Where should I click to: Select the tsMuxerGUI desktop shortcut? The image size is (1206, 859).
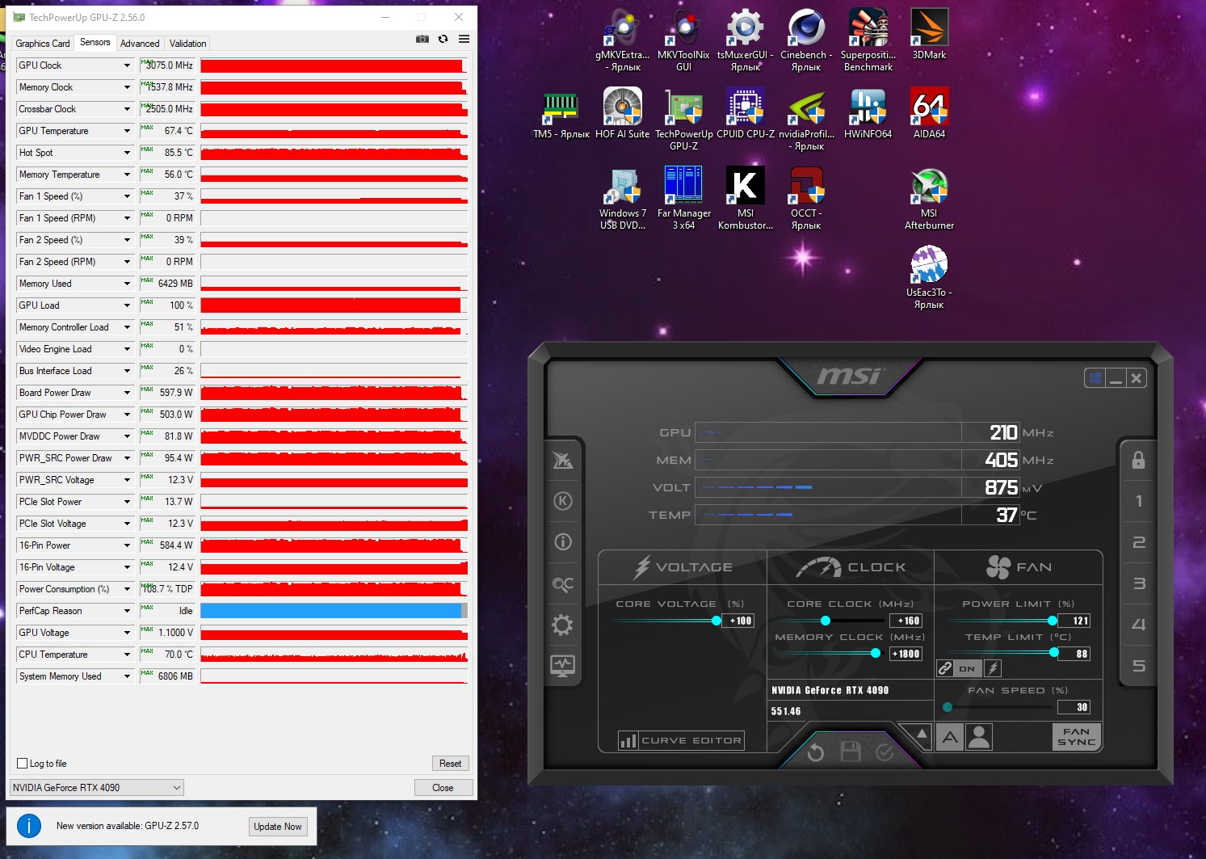coord(745,40)
